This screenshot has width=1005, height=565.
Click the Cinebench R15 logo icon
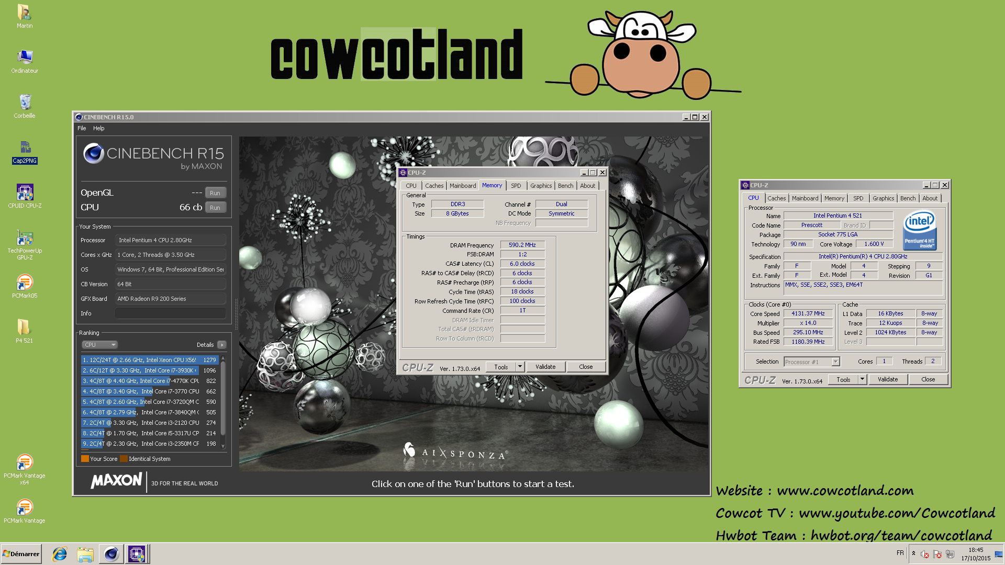[94, 153]
